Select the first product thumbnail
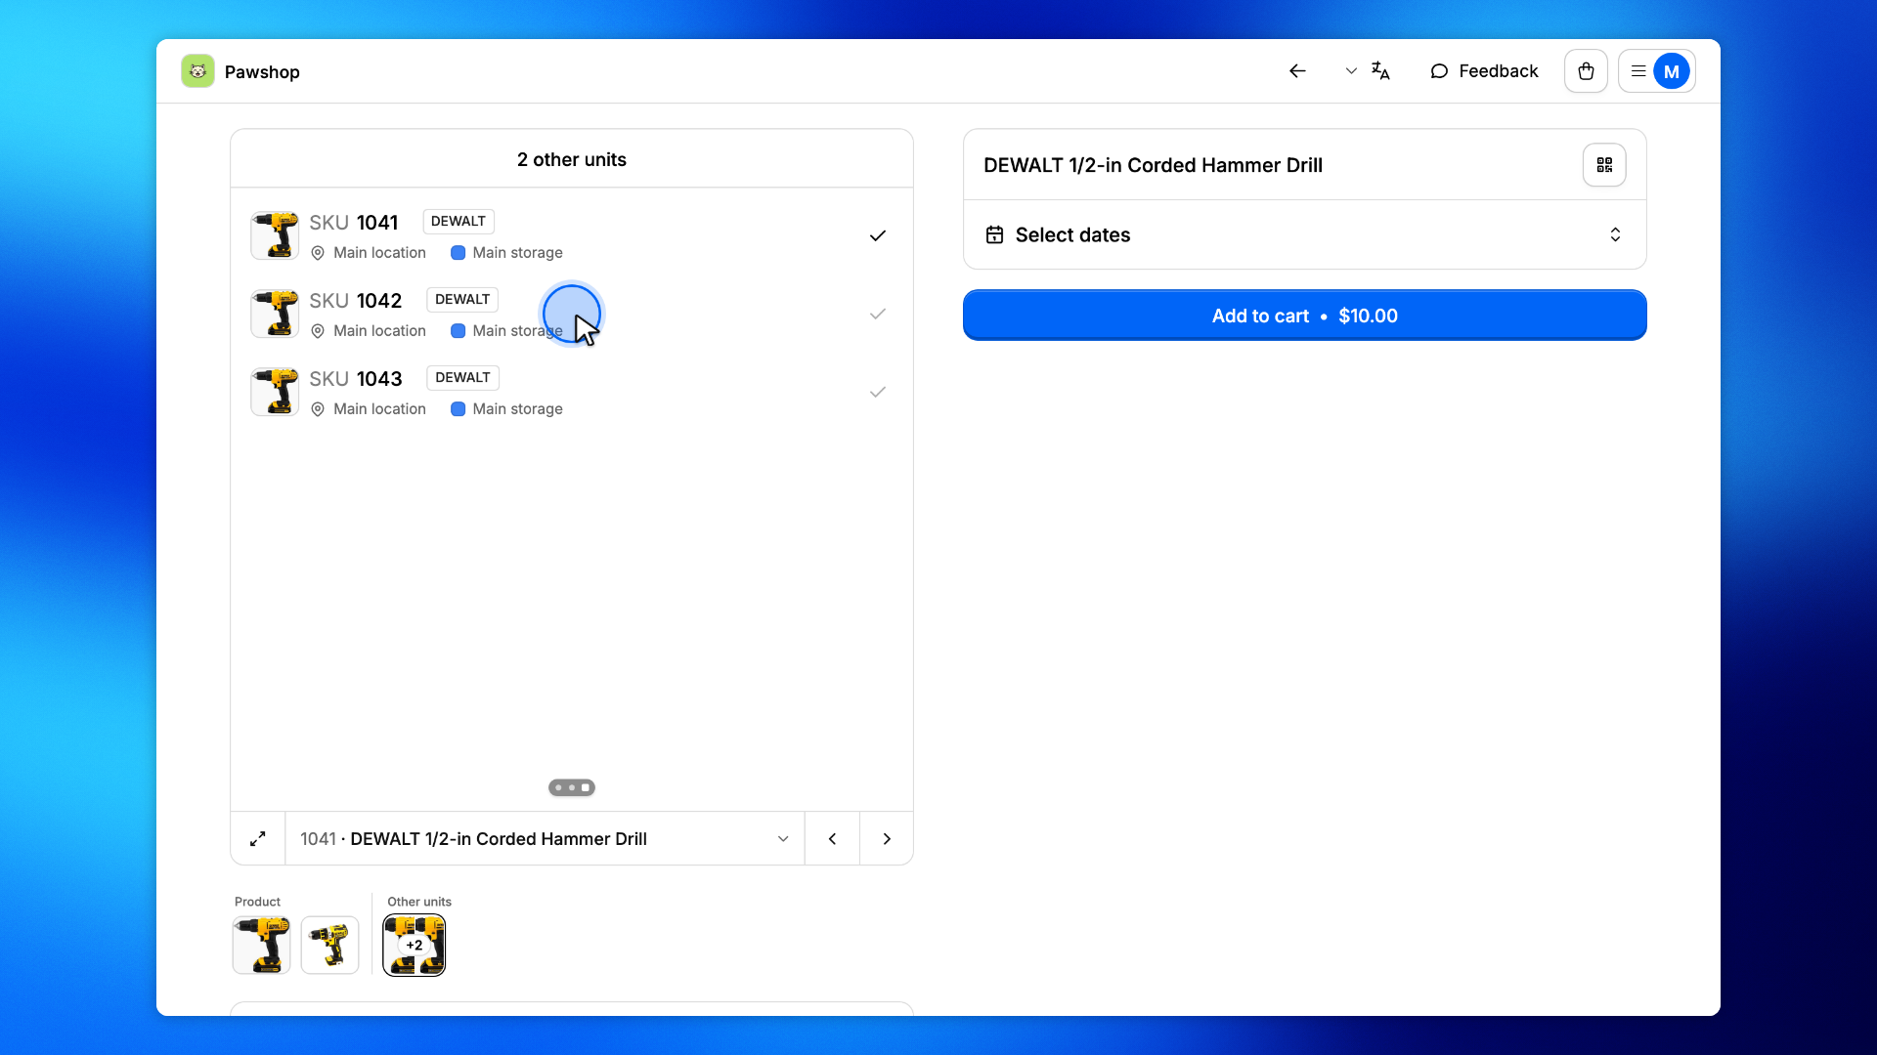 pyautogui.click(x=261, y=945)
